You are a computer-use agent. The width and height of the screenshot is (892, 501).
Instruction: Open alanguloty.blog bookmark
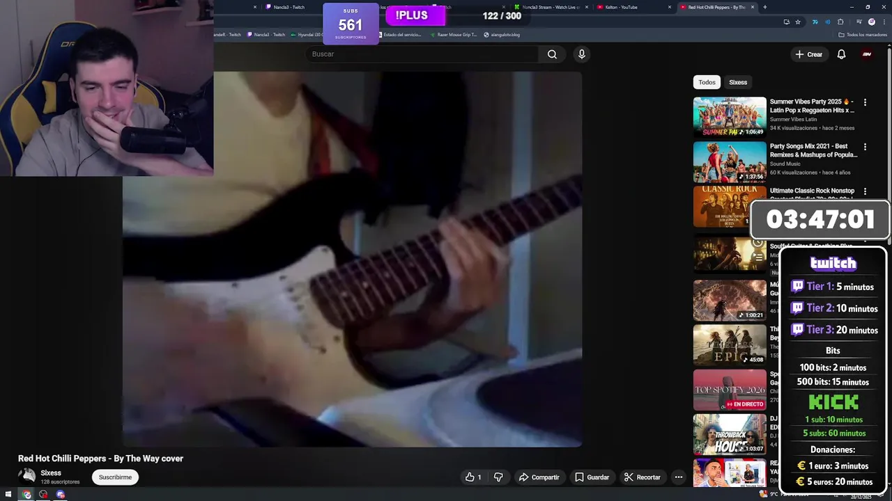502,34
